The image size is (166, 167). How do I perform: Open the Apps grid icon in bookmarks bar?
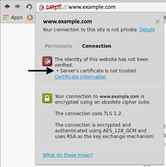(x=6, y=18)
